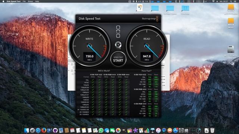Viewport: 239px width, 134px height.
Task: Click the READ speed gauge
Action: pos(147,46)
